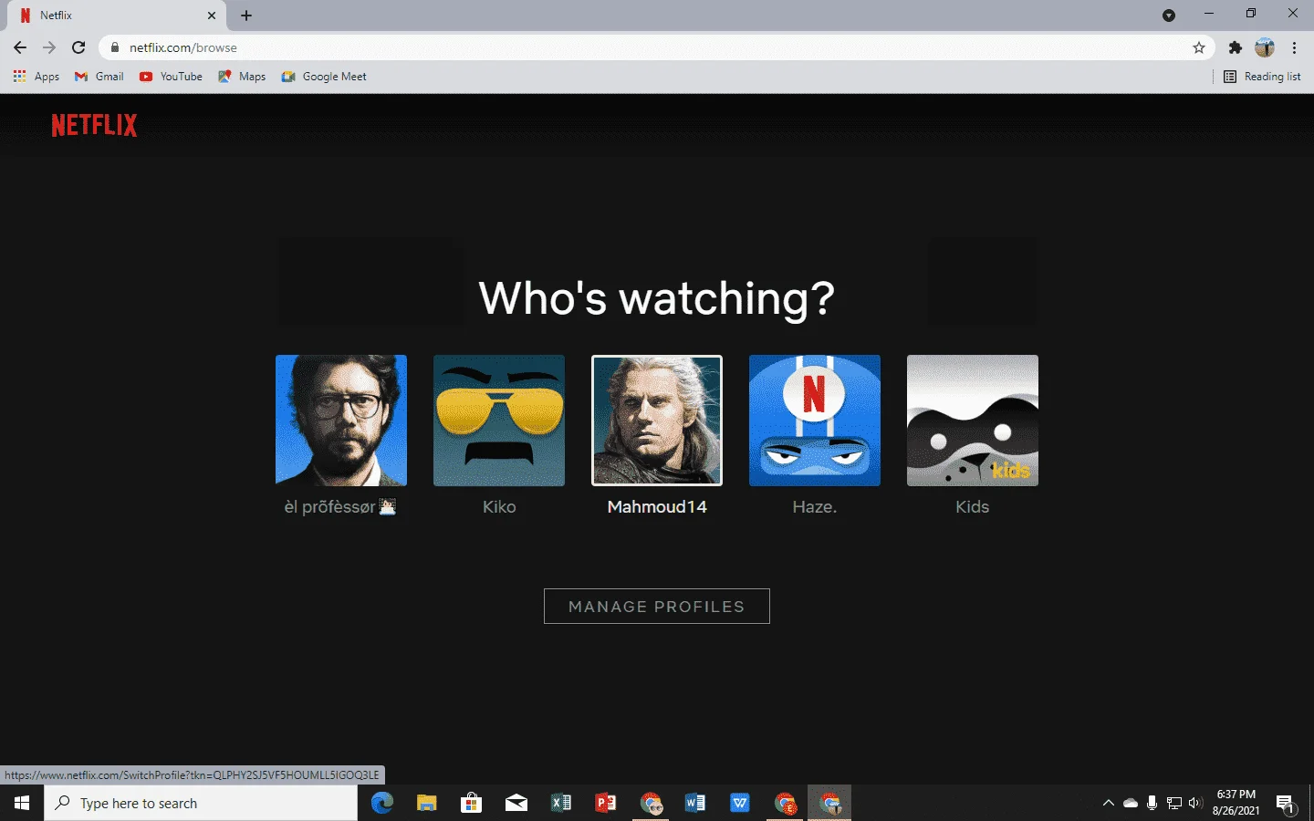Open the Apps bookmark shortcut
The width and height of the screenshot is (1314, 821).
click(x=36, y=77)
